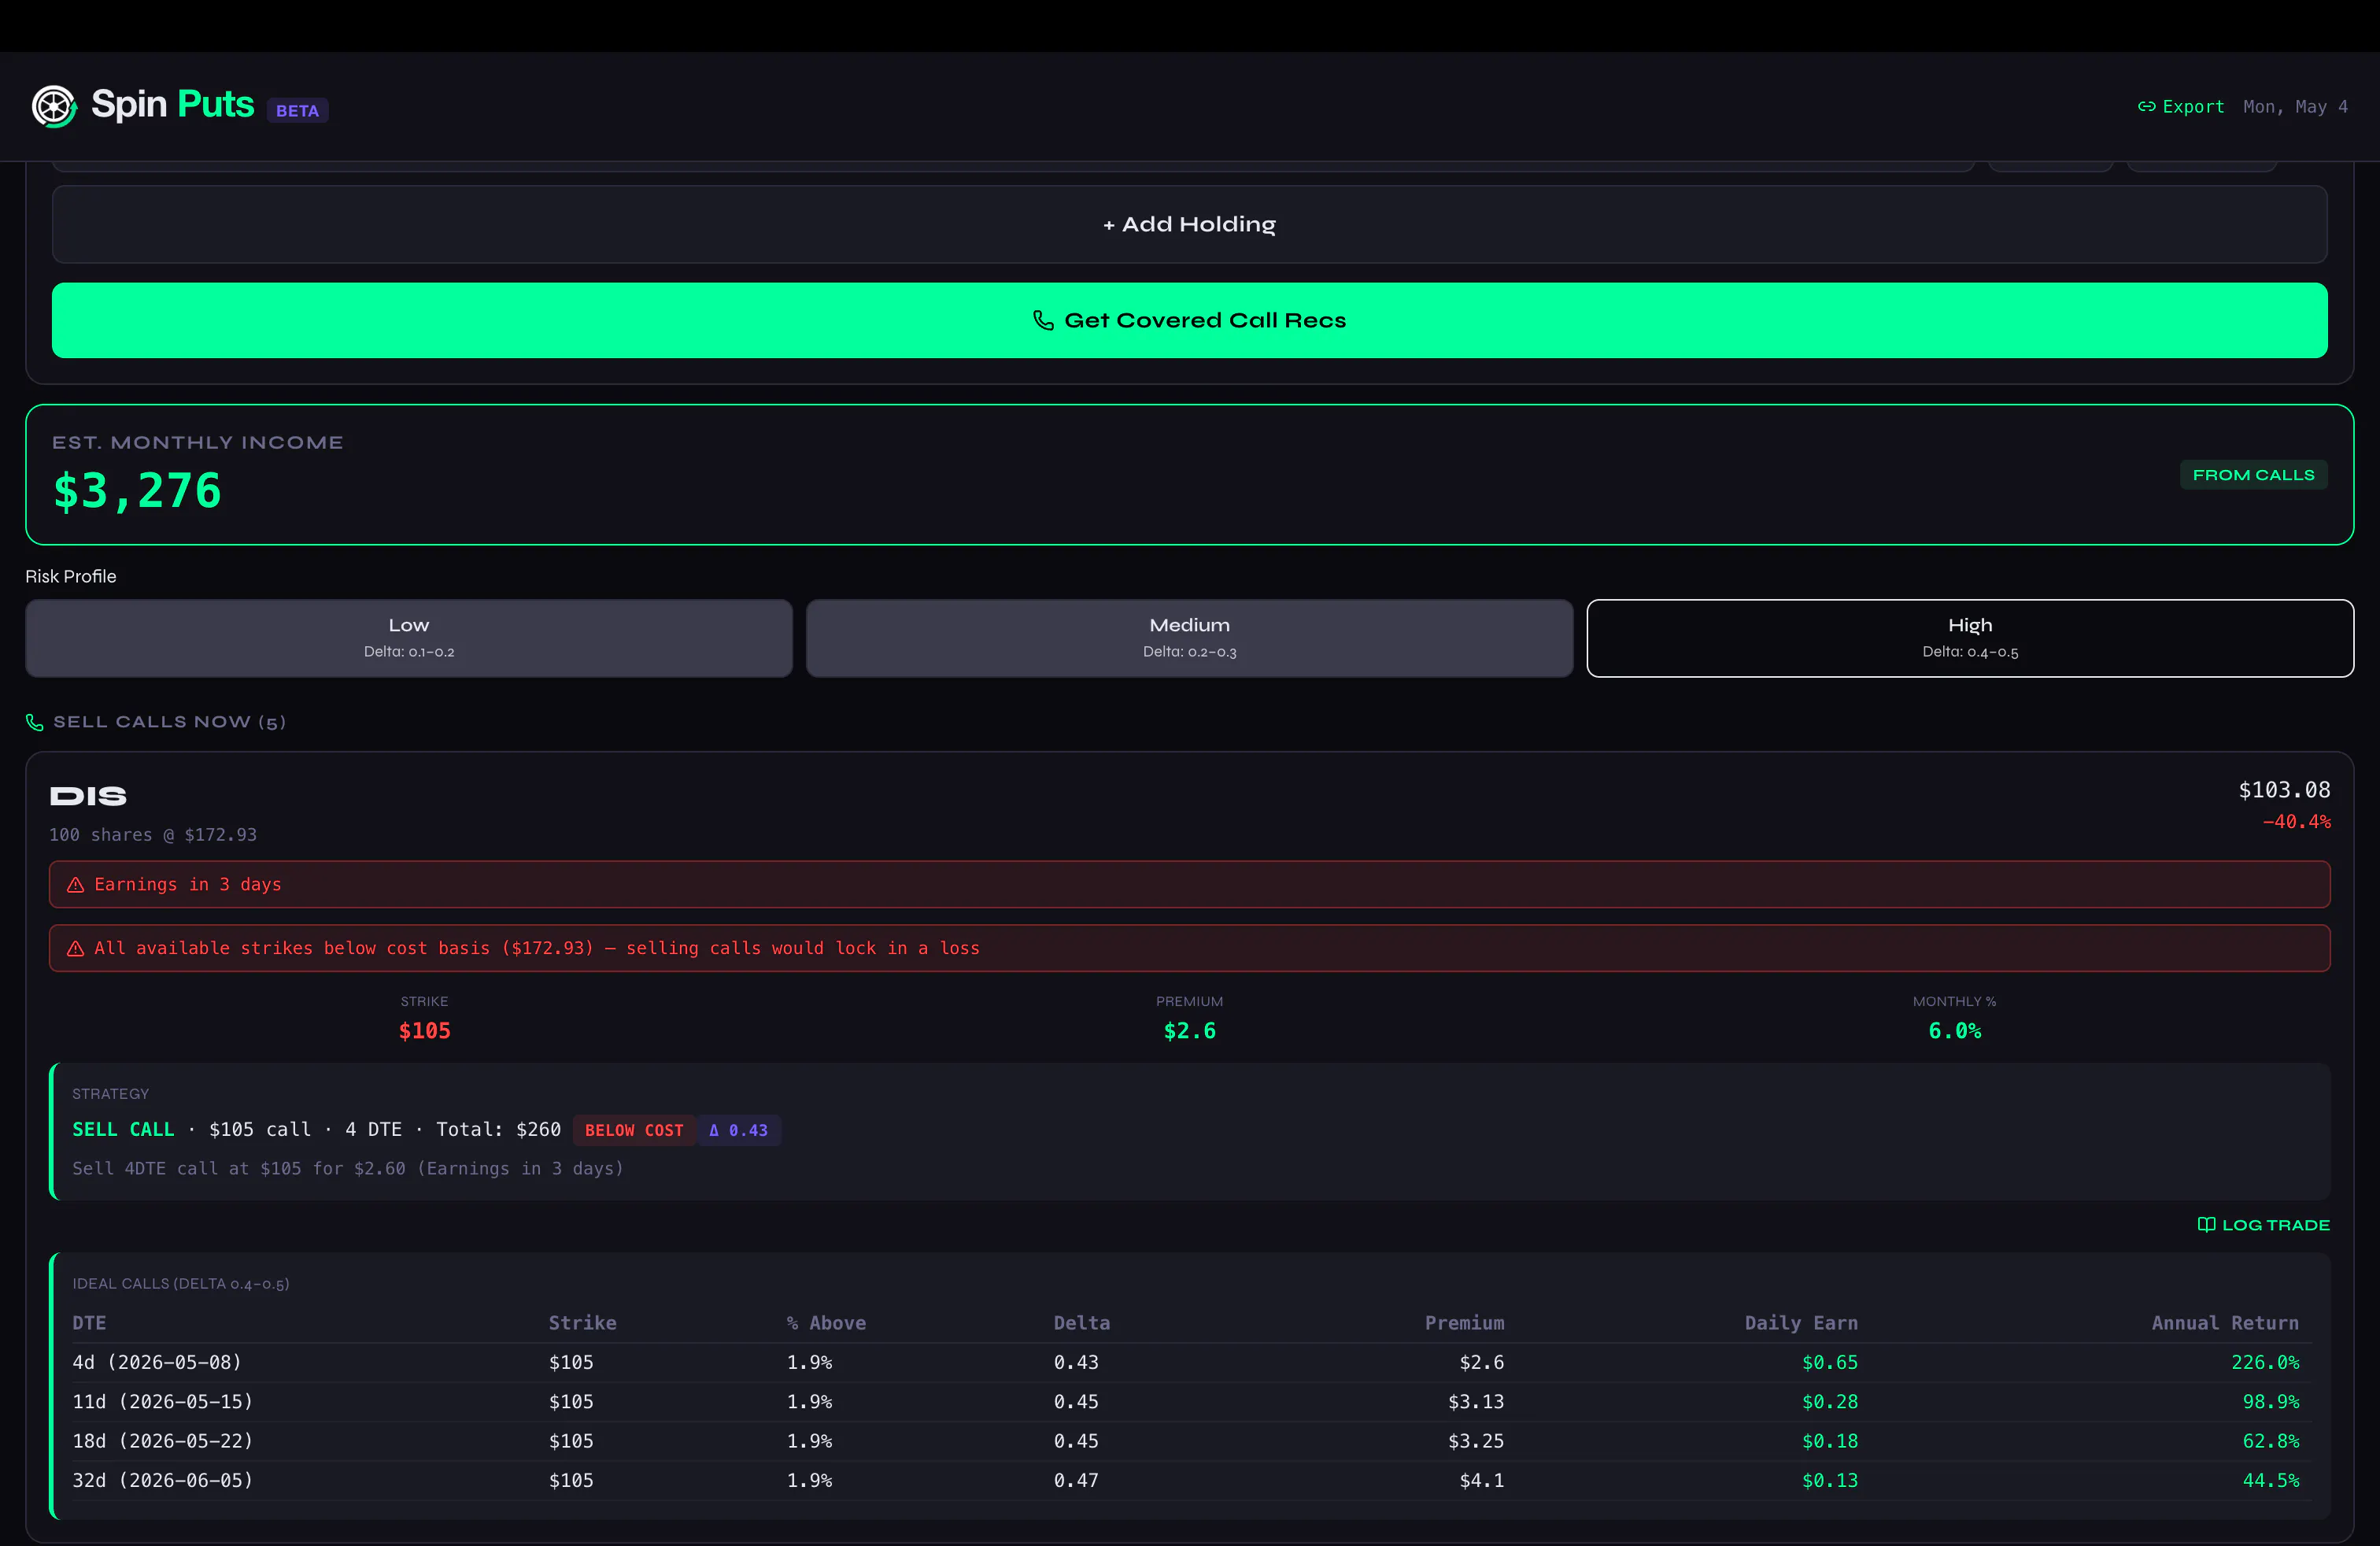This screenshot has height=1546, width=2380.
Task: Click the phone icon in Get Covered Call Recs
Action: pos(1043,320)
